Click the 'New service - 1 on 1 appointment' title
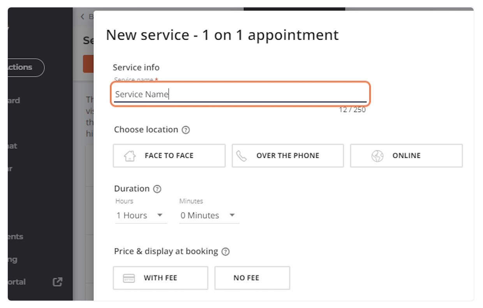Viewport: 483px width, 308px height. [222, 35]
